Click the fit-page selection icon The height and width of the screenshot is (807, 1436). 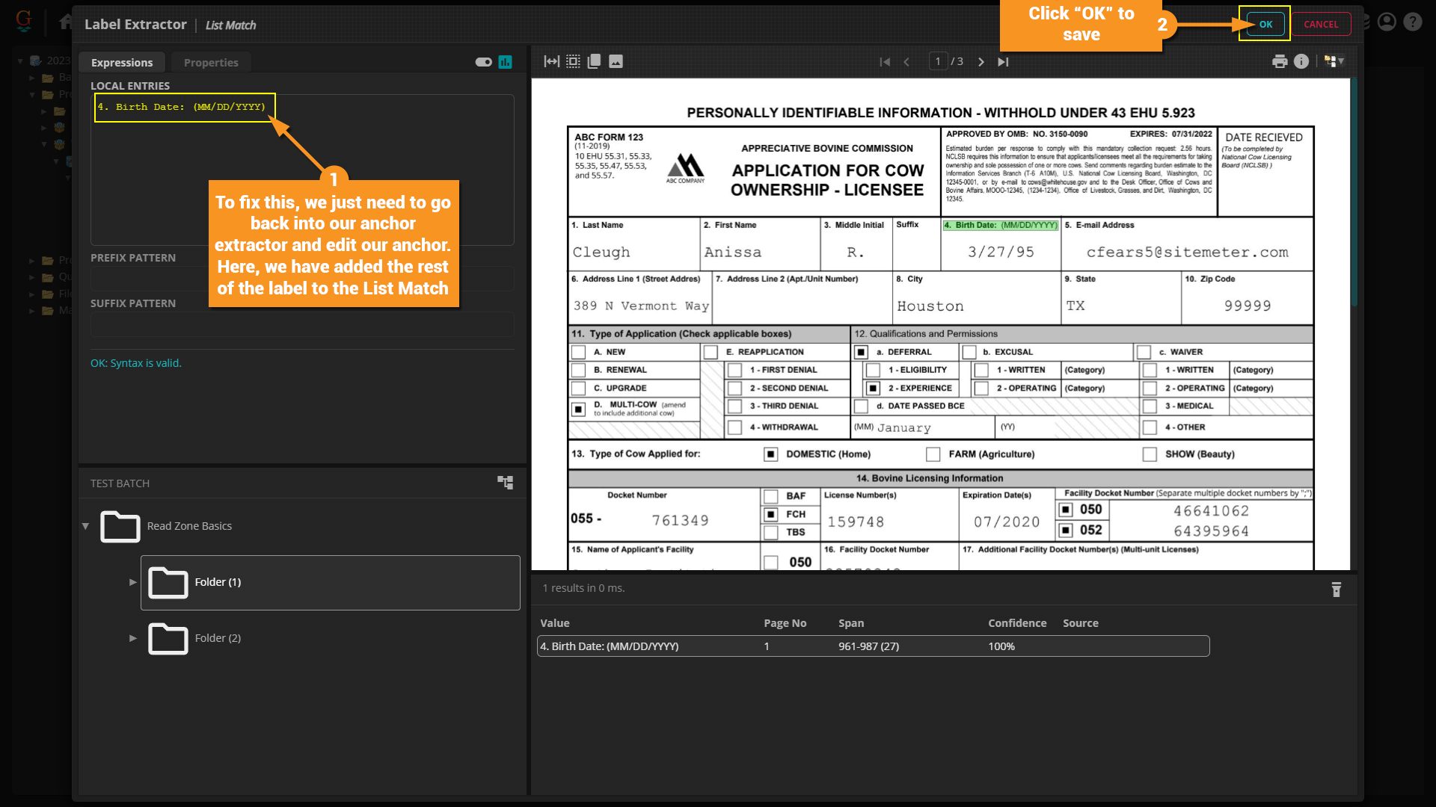573,61
